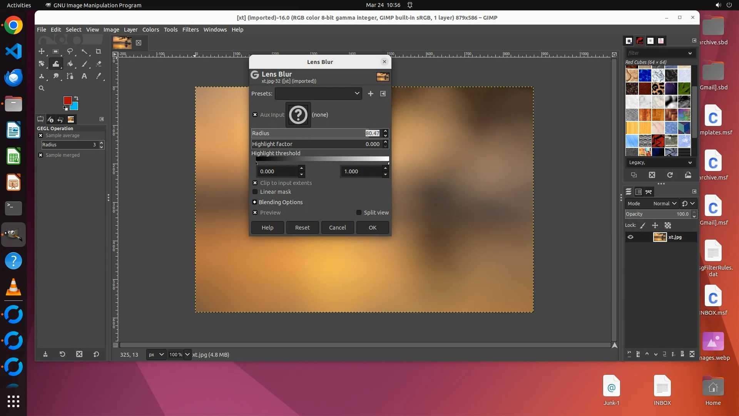
Task: Enable the Linear mask checkbox
Action: tap(255, 192)
